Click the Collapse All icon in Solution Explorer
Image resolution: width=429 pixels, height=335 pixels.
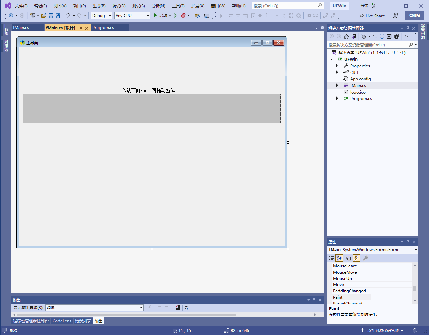coord(389,36)
